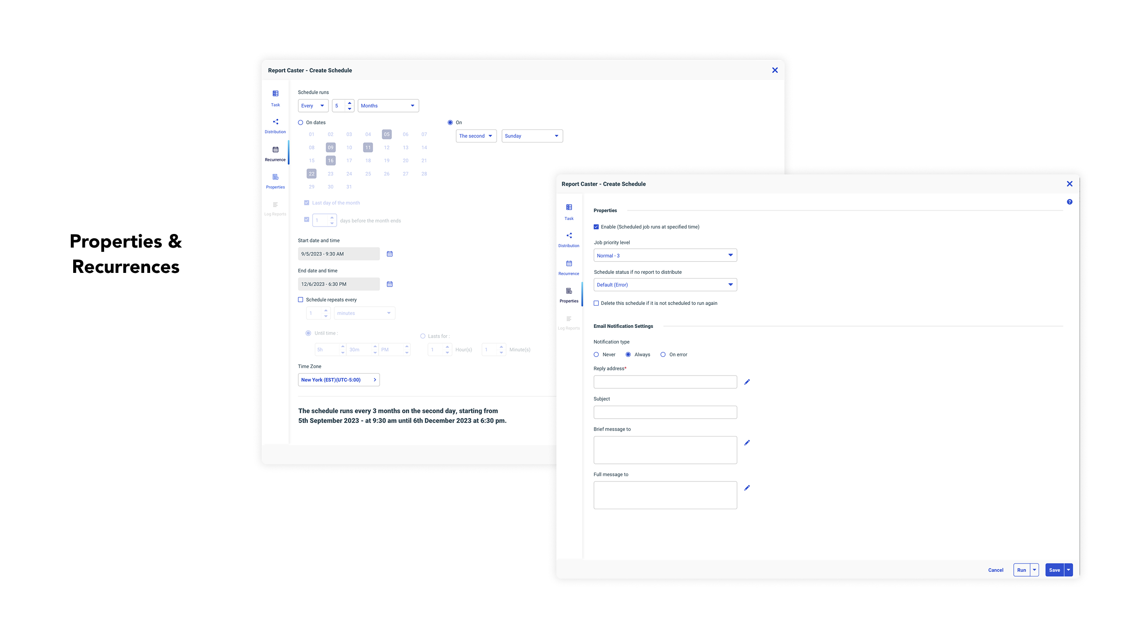Expand Schedule status Default (Error) dropdown
Viewport: 1126px width, 633px height.
[x=665, y=285]
